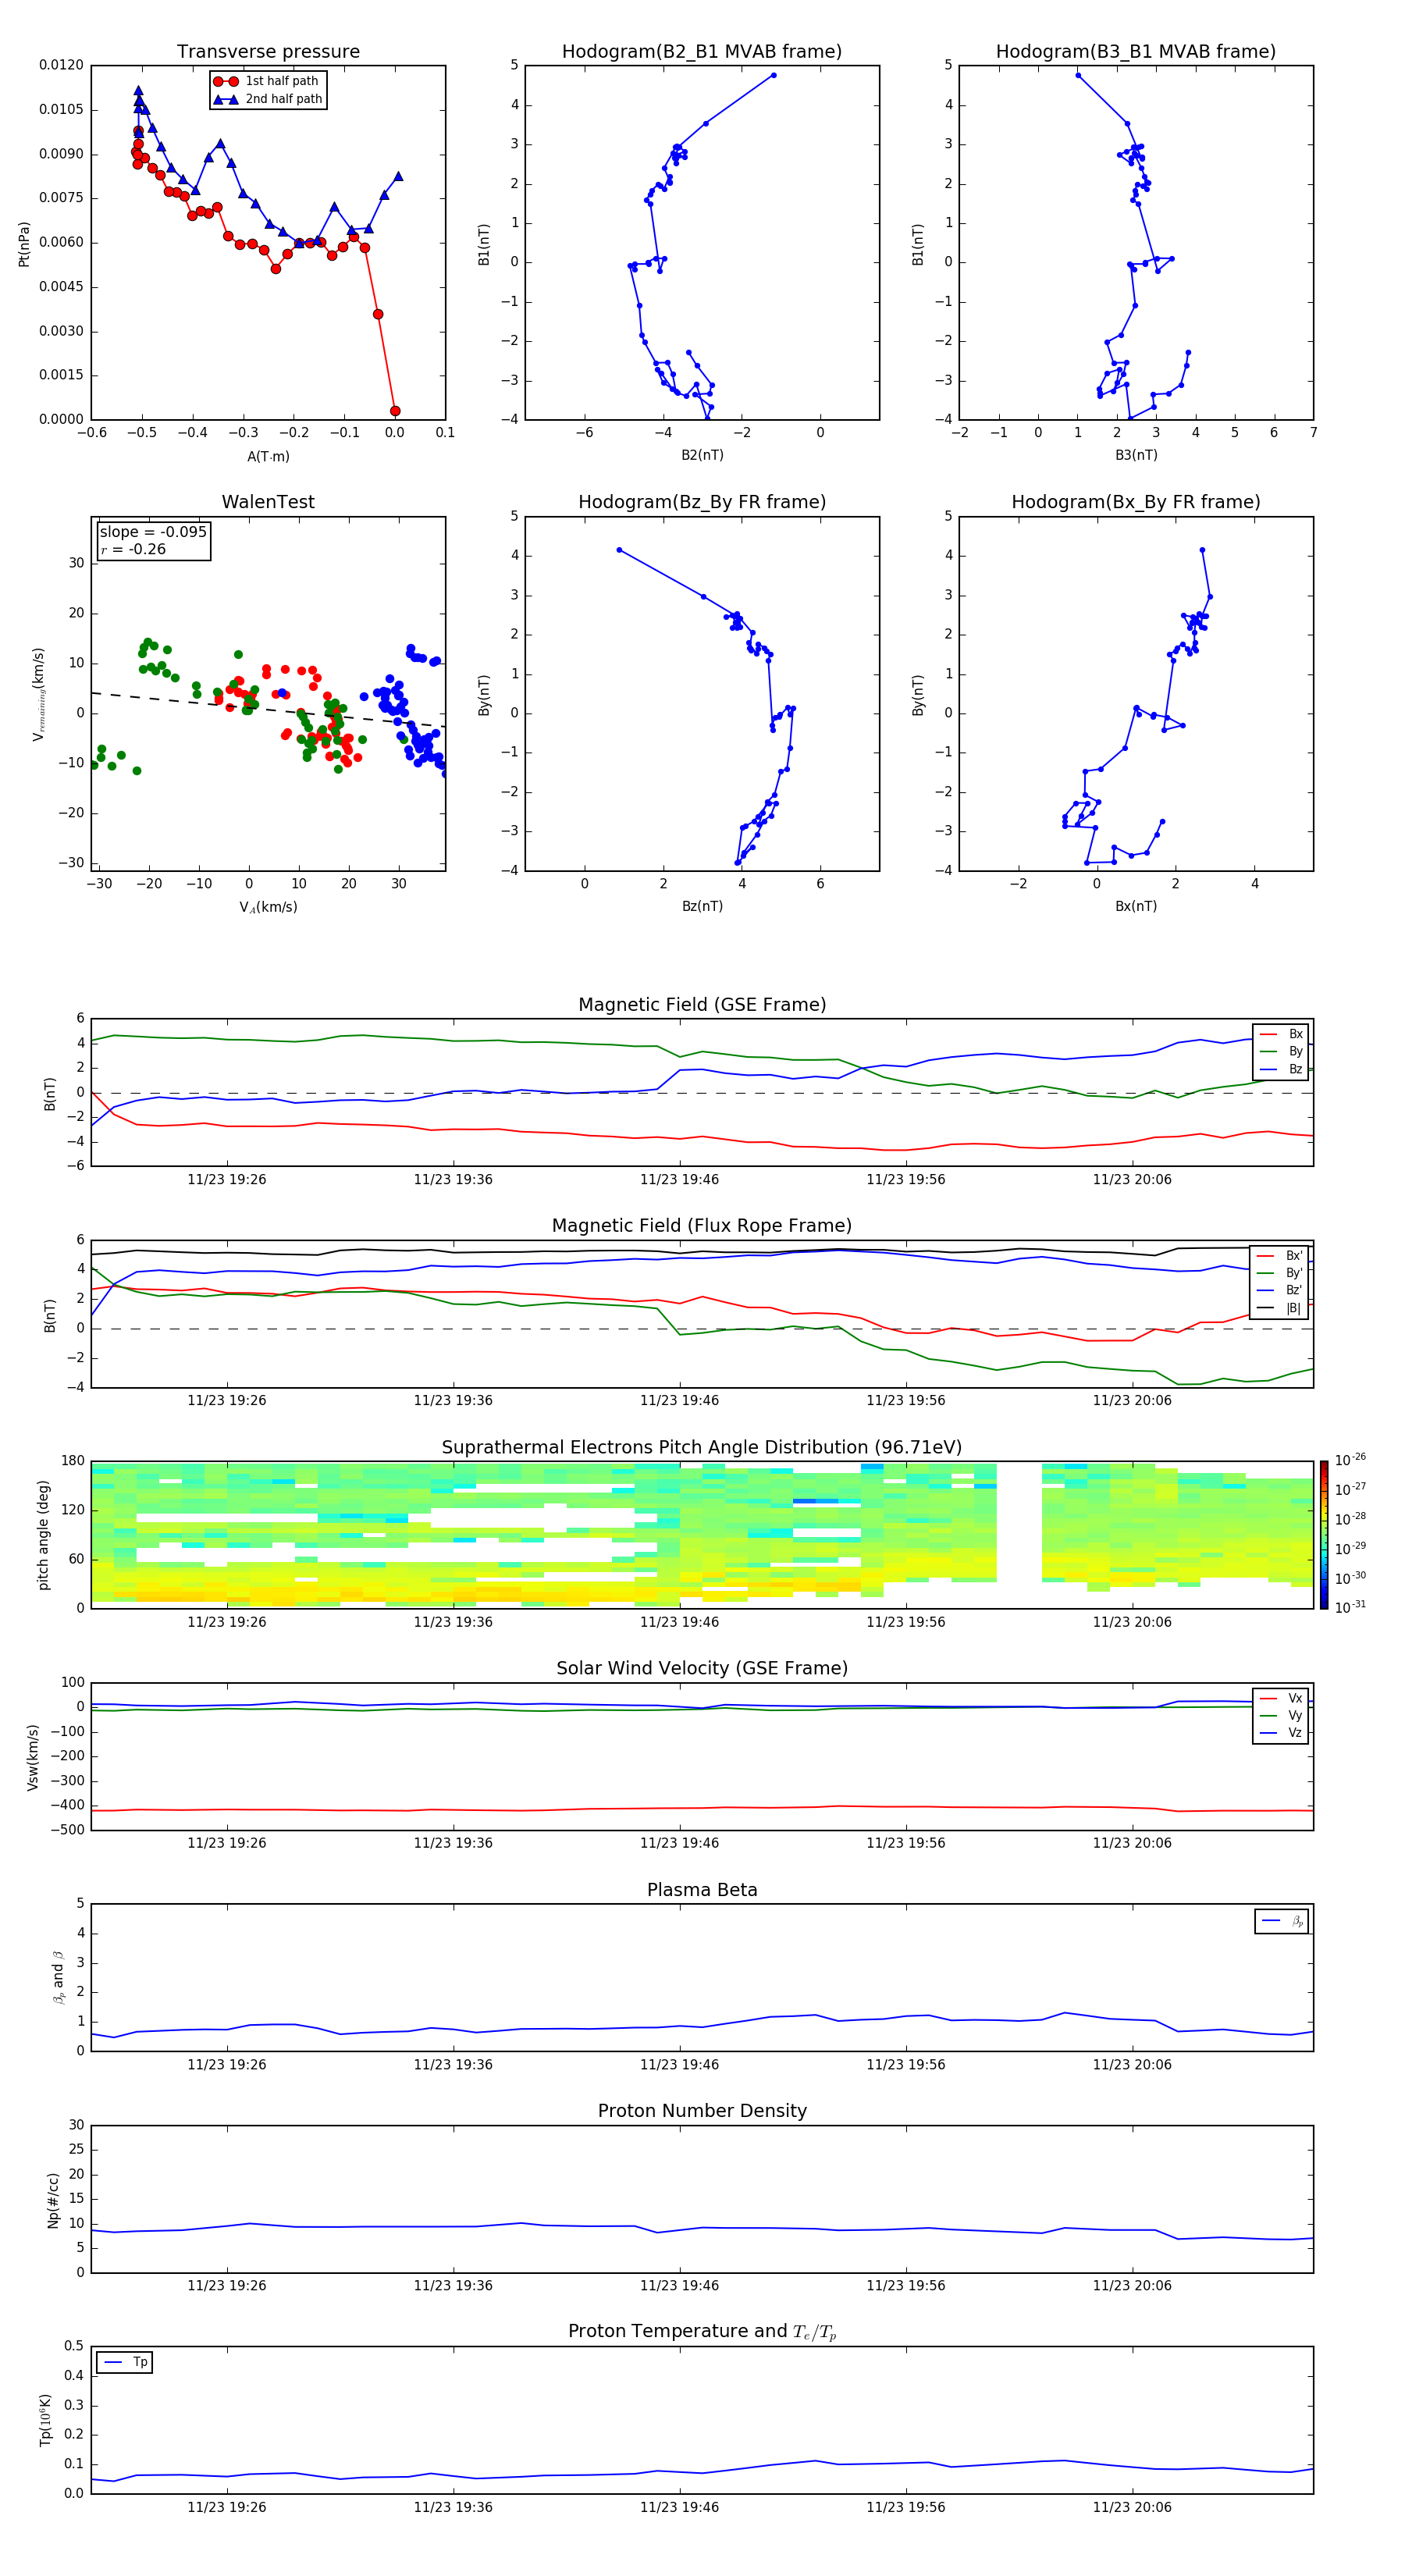Click the '10^-31' colorbar label
1405x2576 pixels.
[x=1350, y=1607]
